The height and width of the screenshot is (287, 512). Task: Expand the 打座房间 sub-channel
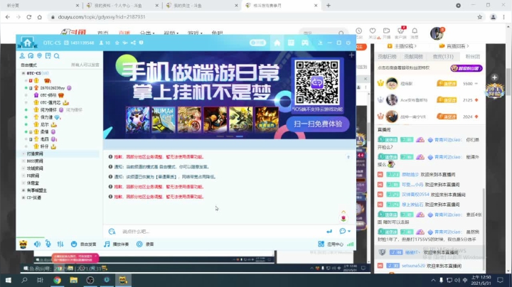click(23, 153)
